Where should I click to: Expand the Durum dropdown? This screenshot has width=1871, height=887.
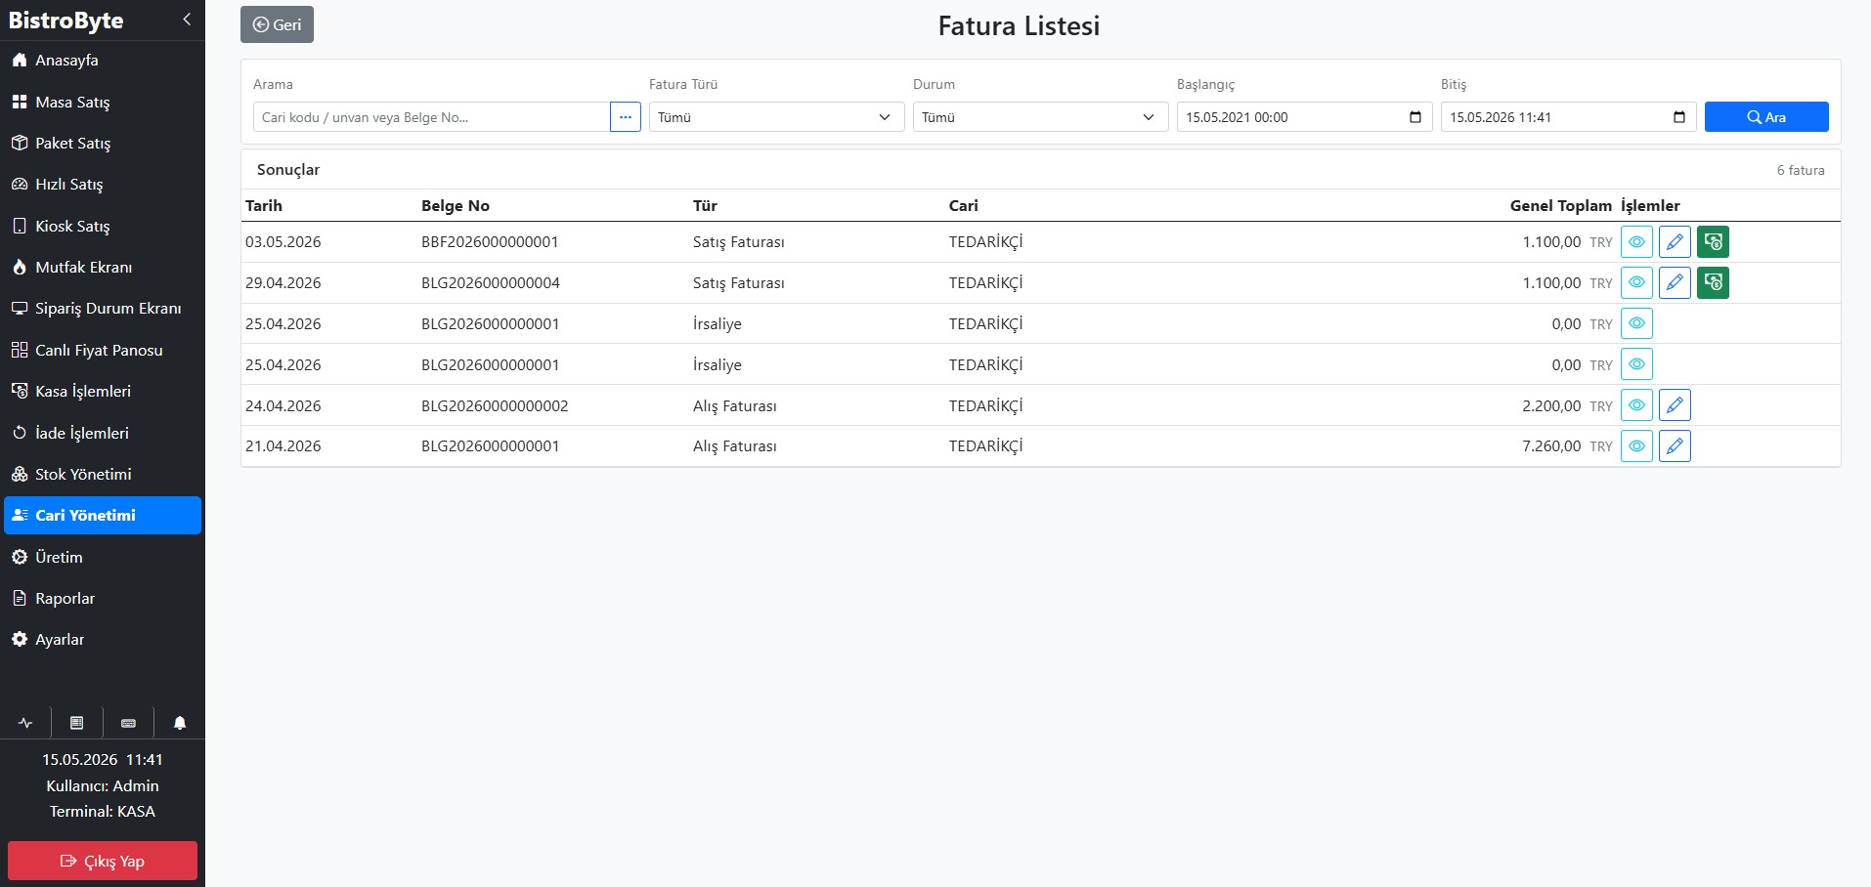[1041, 117]
